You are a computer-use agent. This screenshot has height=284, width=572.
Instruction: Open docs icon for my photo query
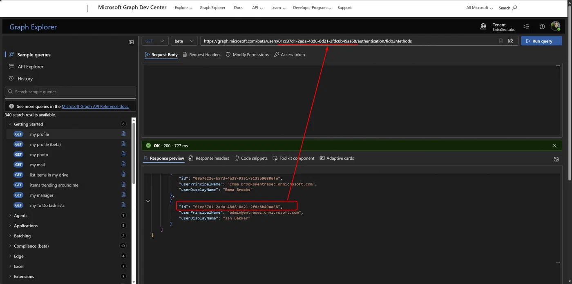coord(123,154)
